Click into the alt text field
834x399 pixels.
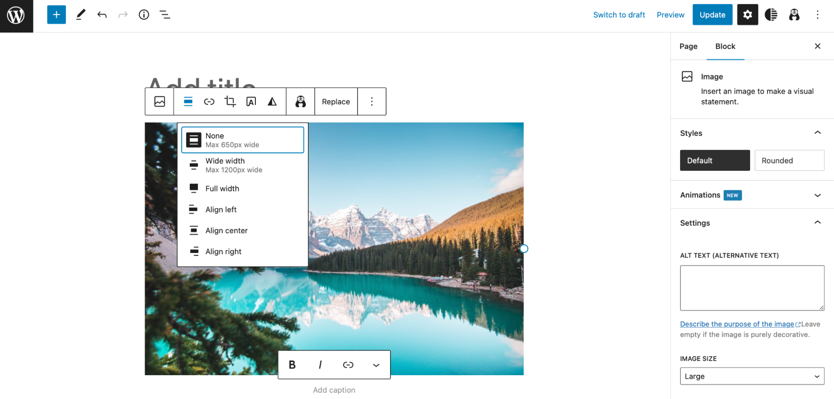(752, 288)
